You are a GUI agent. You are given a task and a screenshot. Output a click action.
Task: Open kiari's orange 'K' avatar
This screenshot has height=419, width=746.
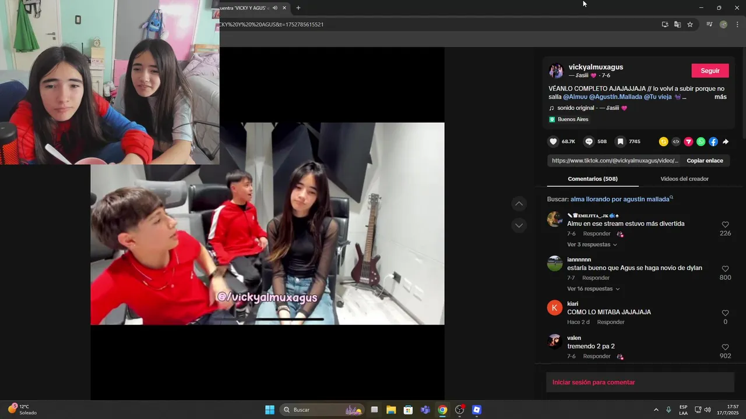(555, 308)
